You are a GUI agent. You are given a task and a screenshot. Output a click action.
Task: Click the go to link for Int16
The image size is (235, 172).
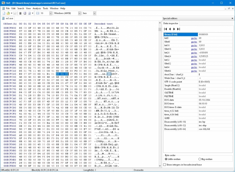point(194,45)
